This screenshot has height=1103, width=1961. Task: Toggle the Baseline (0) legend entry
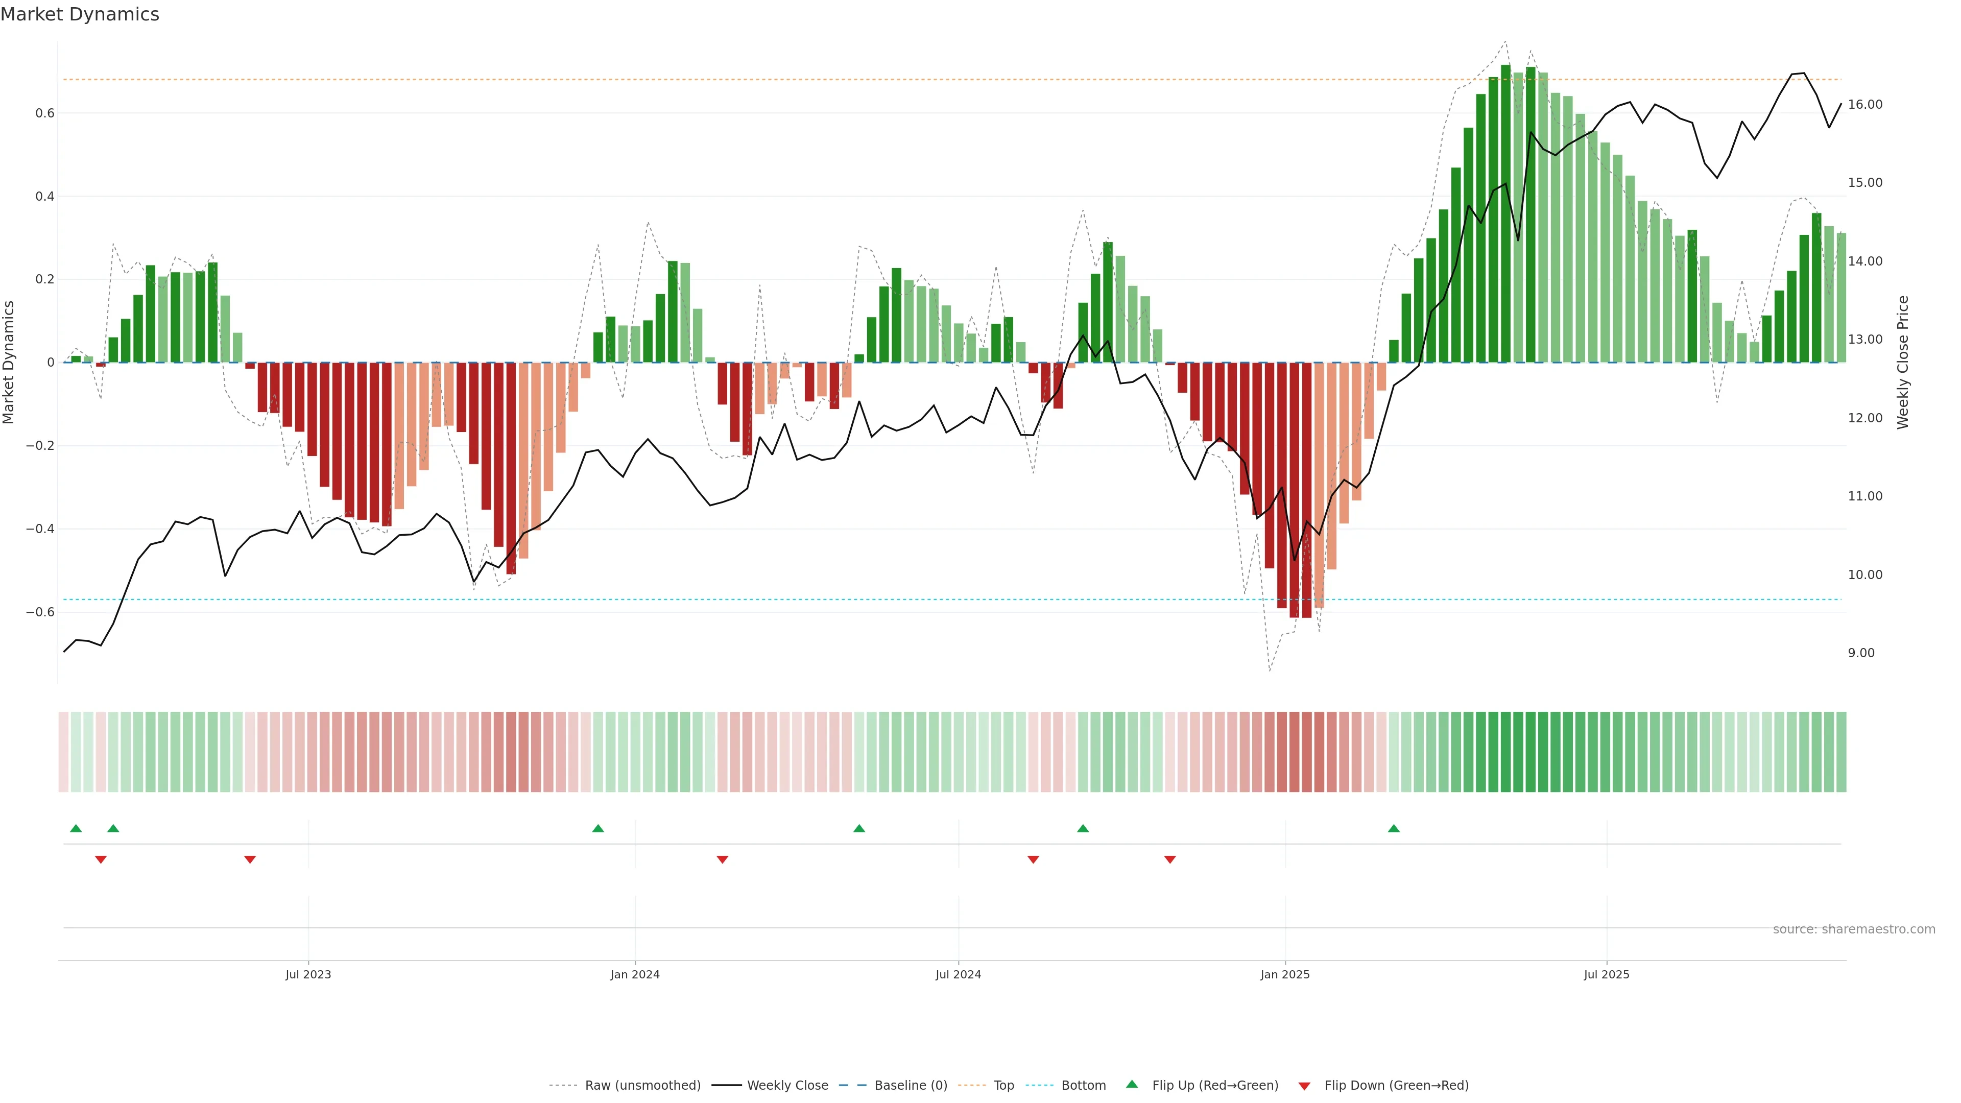pyautogui.click(x=911, y=1086)
